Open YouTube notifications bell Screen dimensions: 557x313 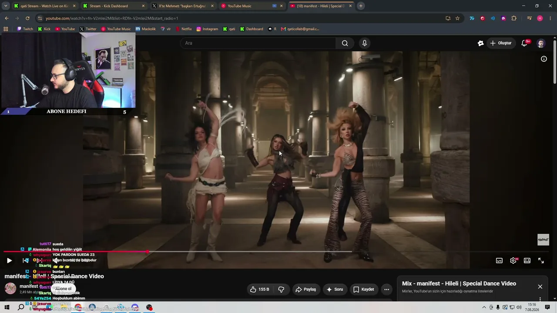click(525, 43)
